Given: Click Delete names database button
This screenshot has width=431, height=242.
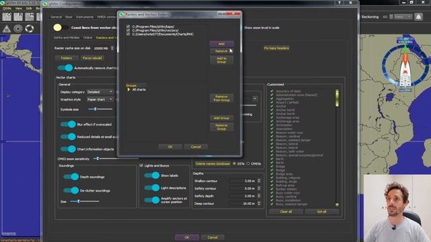Looking at the screenshot, I should pos(213,163).
